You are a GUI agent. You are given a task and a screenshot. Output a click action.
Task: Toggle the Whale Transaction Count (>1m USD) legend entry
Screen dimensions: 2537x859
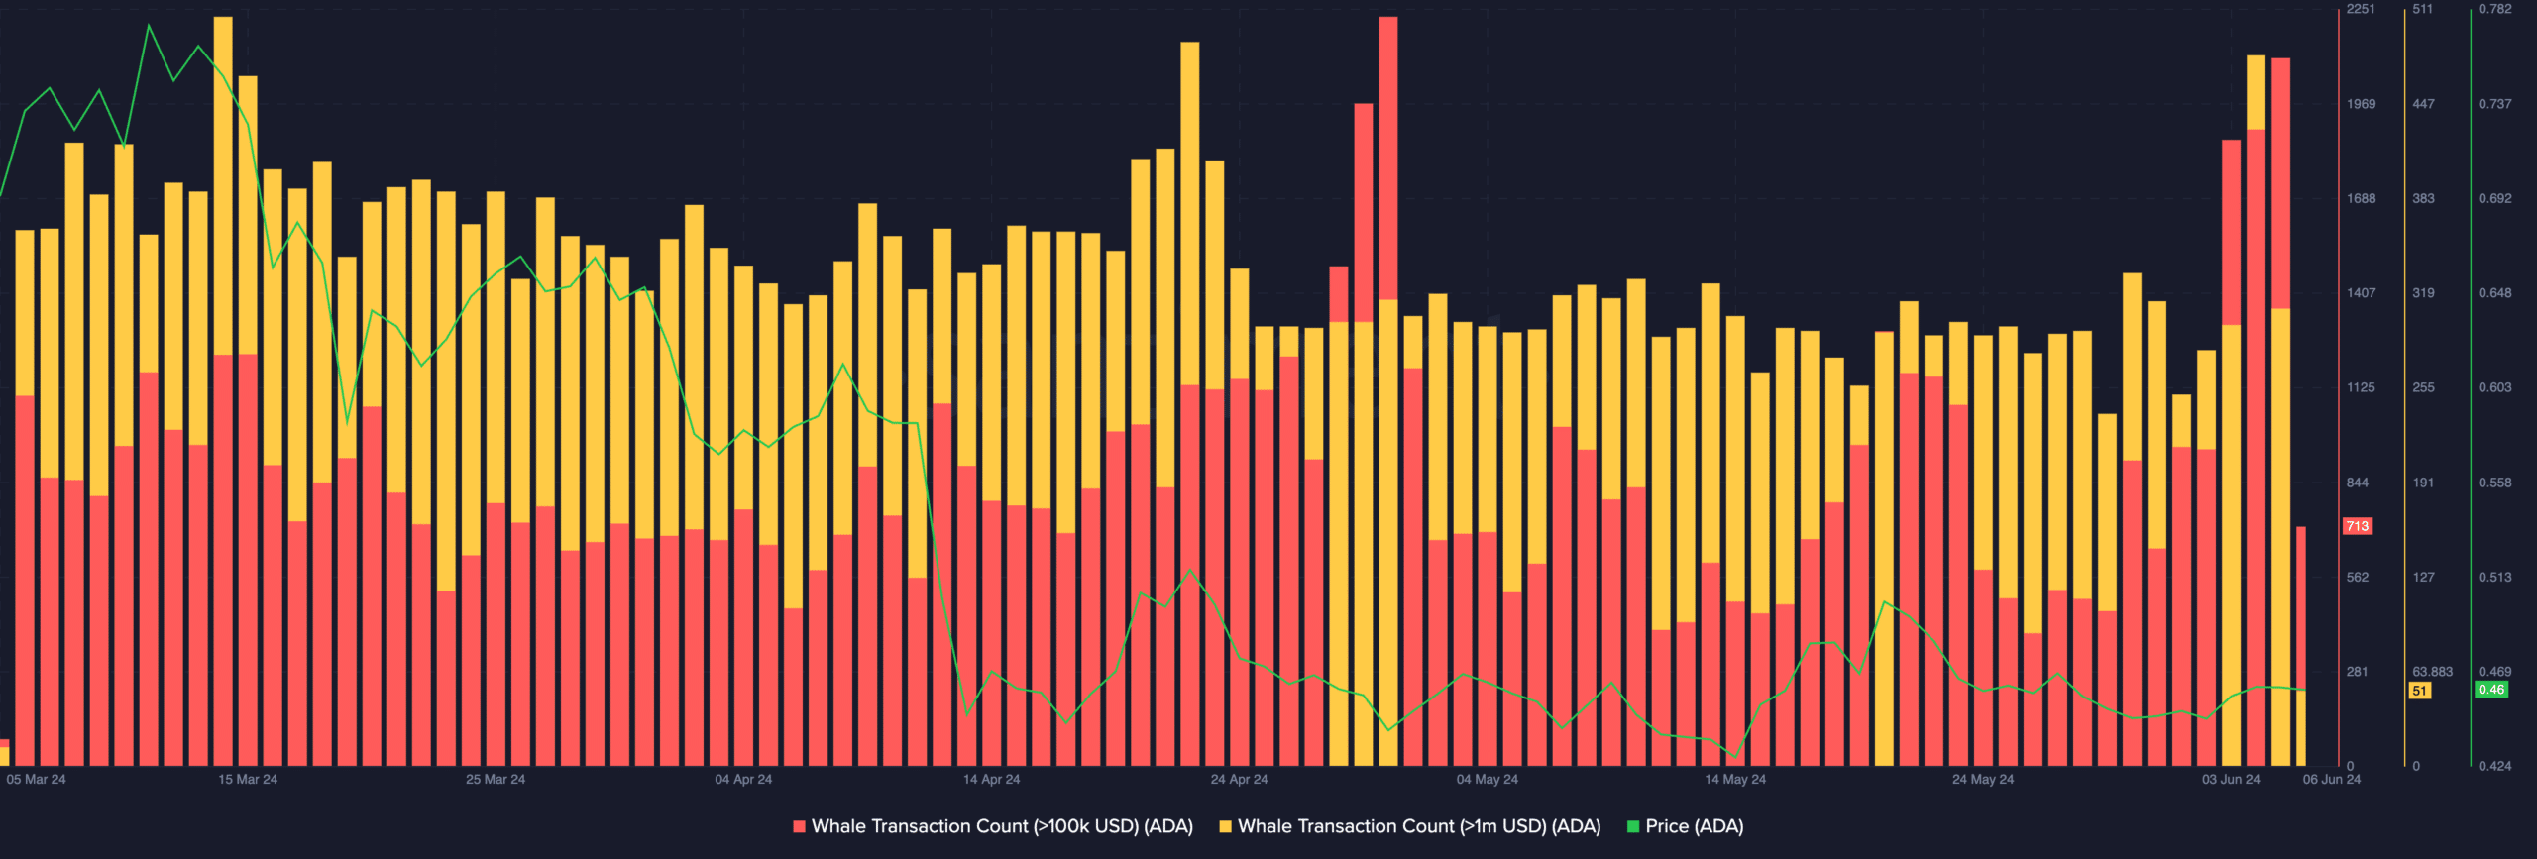[1410, 826]
